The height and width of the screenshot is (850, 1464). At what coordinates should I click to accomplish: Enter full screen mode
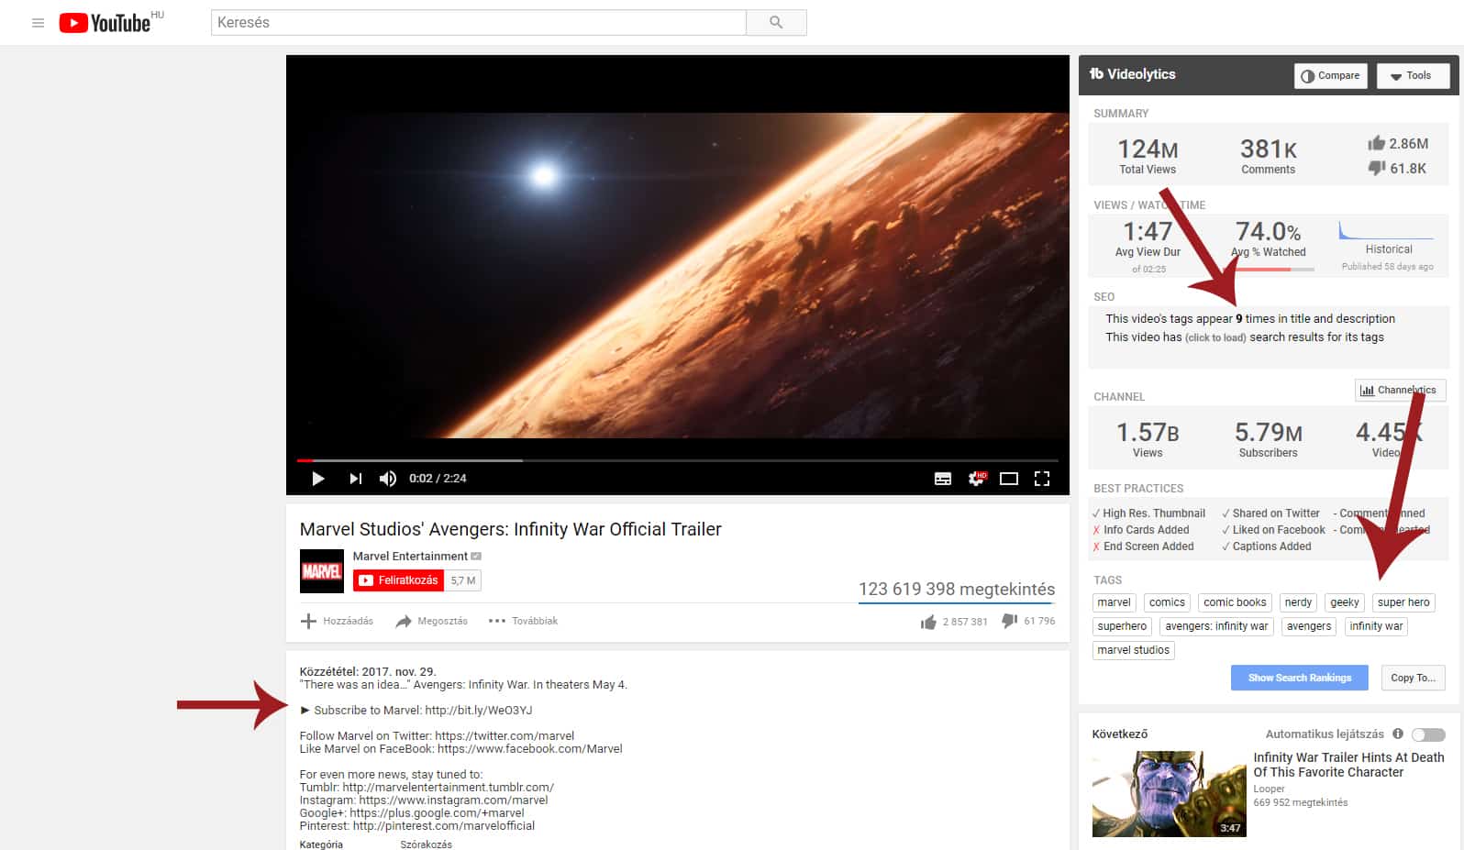[1042, 479]
